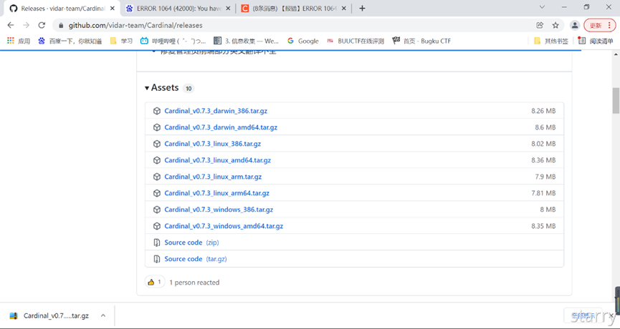Click package icon beside linux_arm.tar.gz asset
This screenshot has height=329, width=620.
pyautogui.click(x=157, y=177)
